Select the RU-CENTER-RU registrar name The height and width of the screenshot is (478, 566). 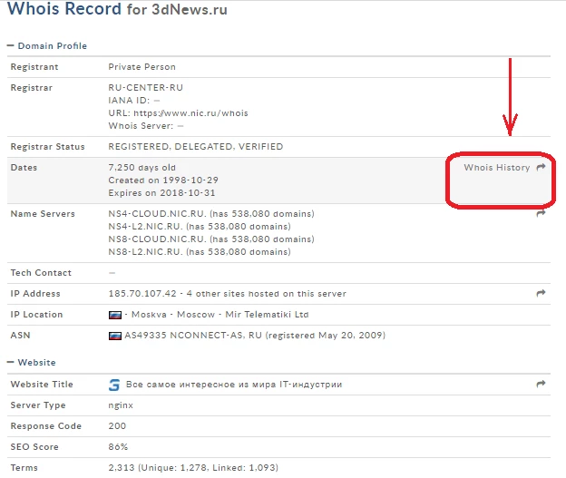[x=145, y=88]
